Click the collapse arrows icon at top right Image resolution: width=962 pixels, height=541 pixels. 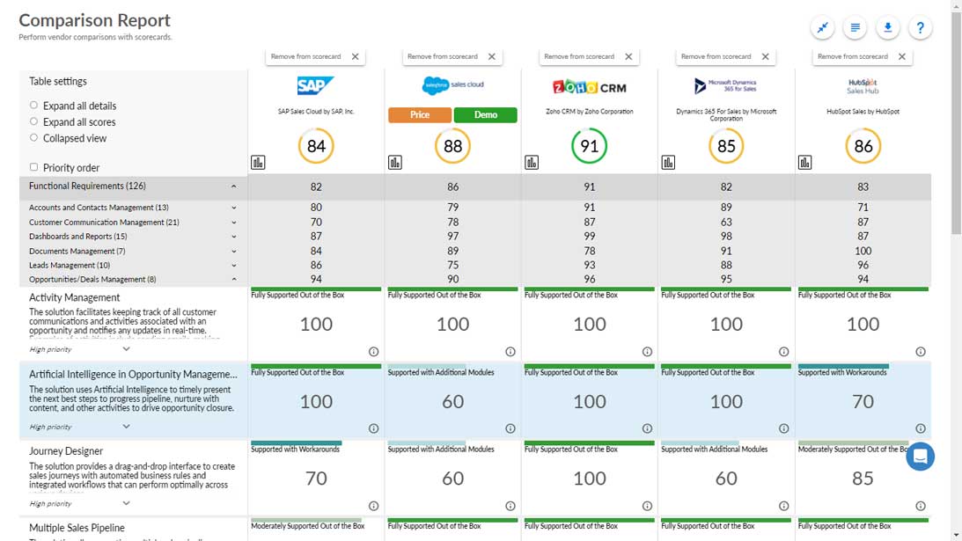click(822, 28)
